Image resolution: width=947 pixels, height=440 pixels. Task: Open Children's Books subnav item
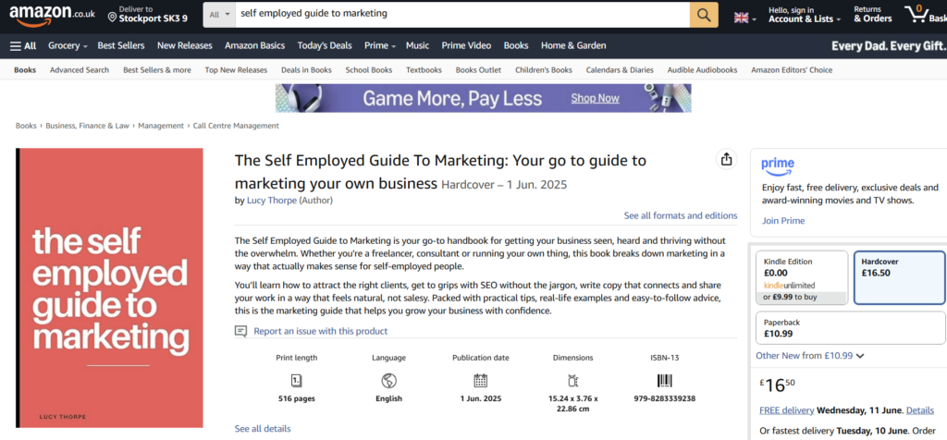pos(544,70)
